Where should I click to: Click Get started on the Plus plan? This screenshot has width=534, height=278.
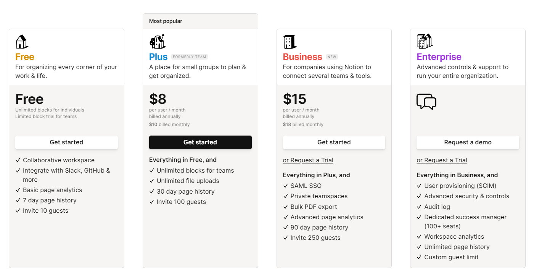click(x=200, y=142)
